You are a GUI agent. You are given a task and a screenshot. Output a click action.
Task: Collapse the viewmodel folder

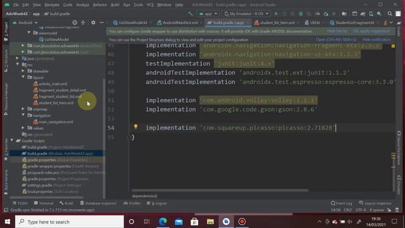(29, 33)
